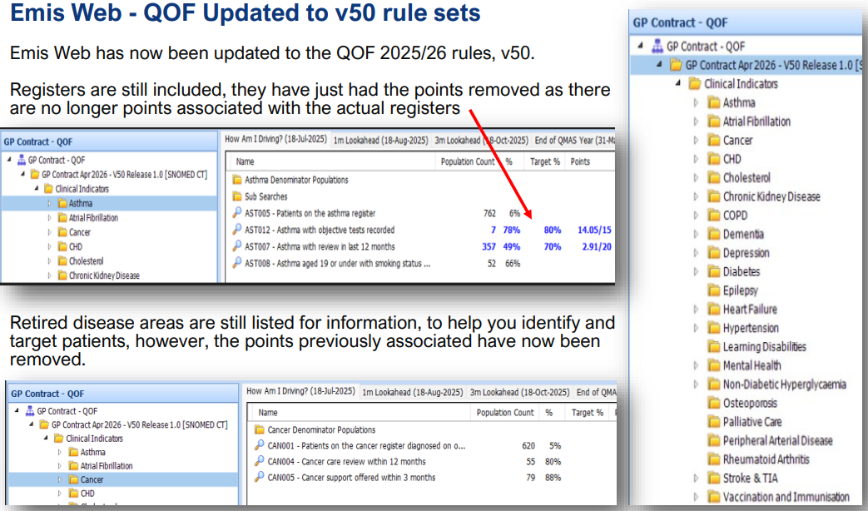
Task: Expand the COPD tree node arrow
Action: coord(697,216)
